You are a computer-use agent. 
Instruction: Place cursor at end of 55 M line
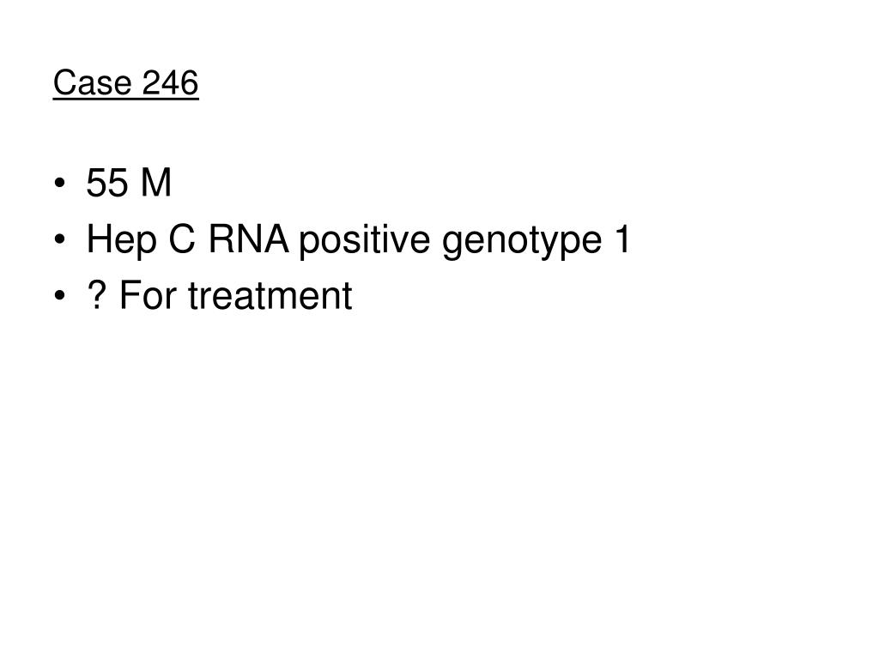click(x=172, y=183)
